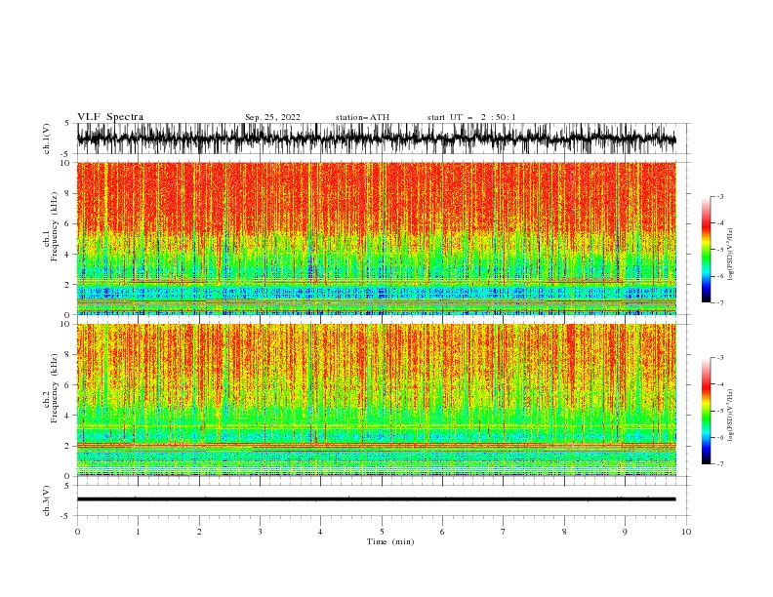
Task: Click the "ch.1(V)" waveform axis label
Action: coord(47,139)
